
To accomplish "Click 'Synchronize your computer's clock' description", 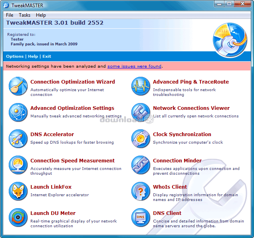I will [x=188, y=142].
